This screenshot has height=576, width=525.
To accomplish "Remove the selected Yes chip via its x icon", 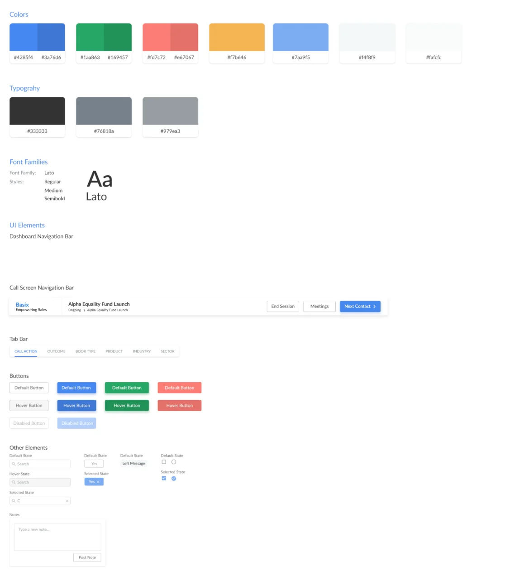I will click(x=98, y=482).
